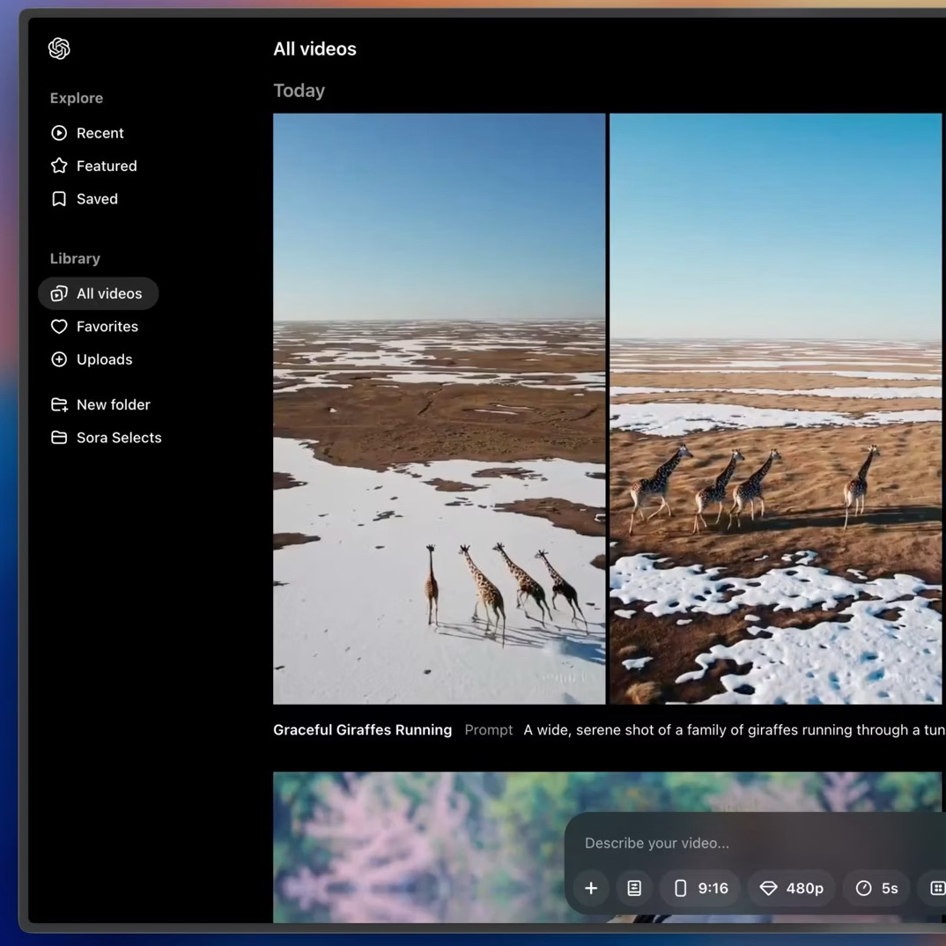The height and width of the screenshot is (946, 946).
Task: Open the left giraffes-on-snow video thumbnail
Action: (439, 409)
